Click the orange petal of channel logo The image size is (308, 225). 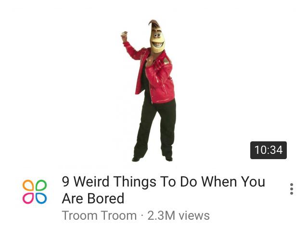(28, 186)
